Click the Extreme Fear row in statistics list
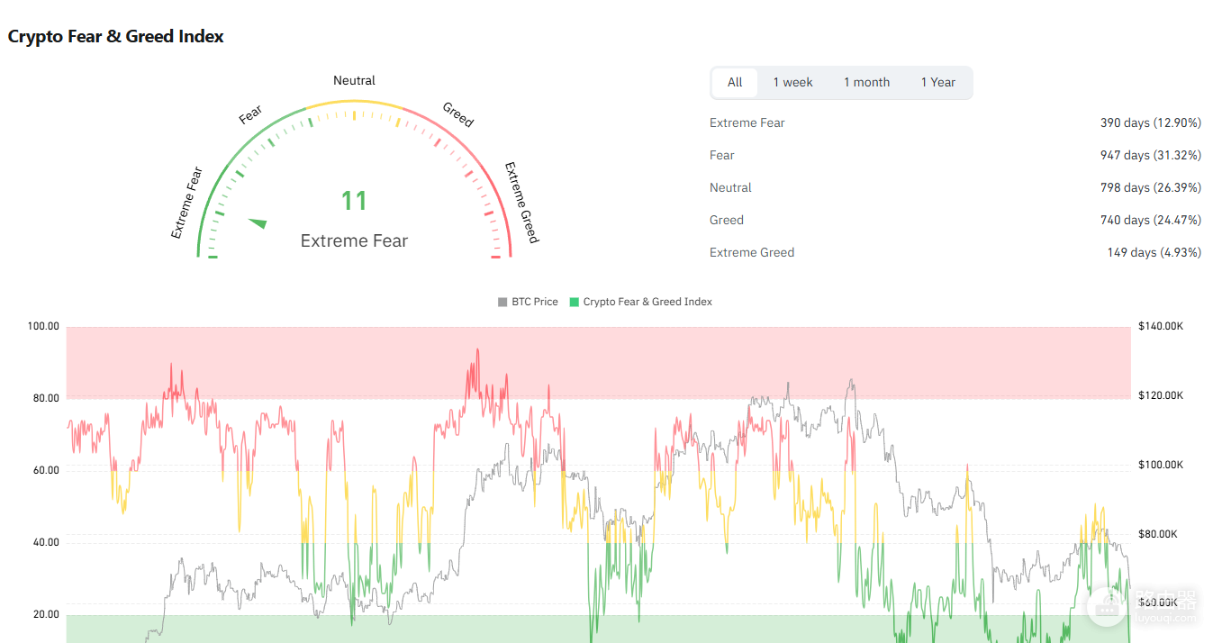Viewport: 1213px width, 643px height. (x=955, y=122)
